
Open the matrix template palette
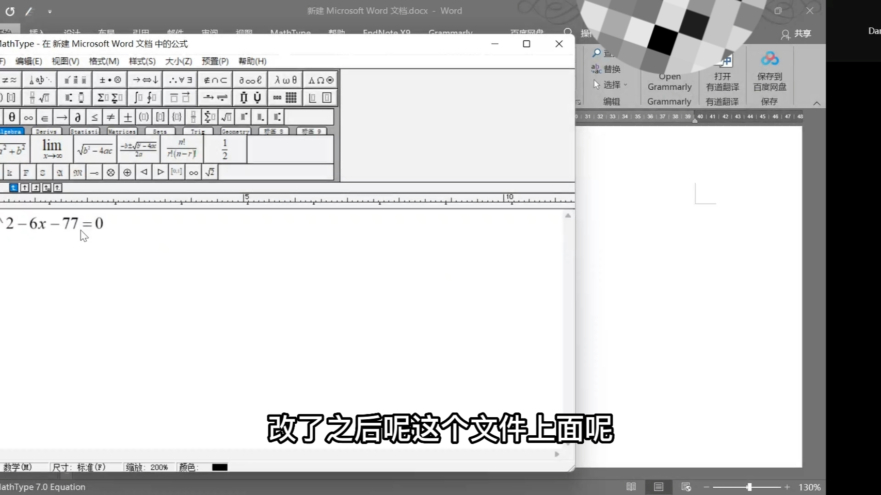point(284,97)
